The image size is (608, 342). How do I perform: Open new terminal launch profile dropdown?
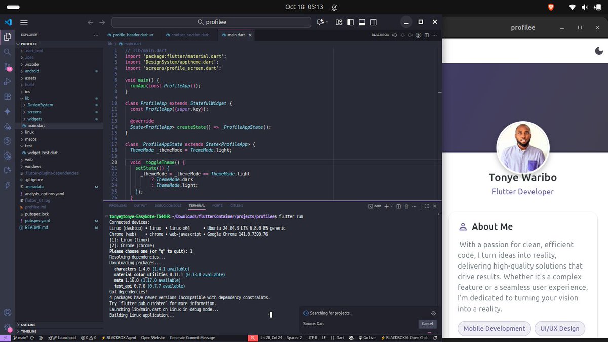coord(392,206)
